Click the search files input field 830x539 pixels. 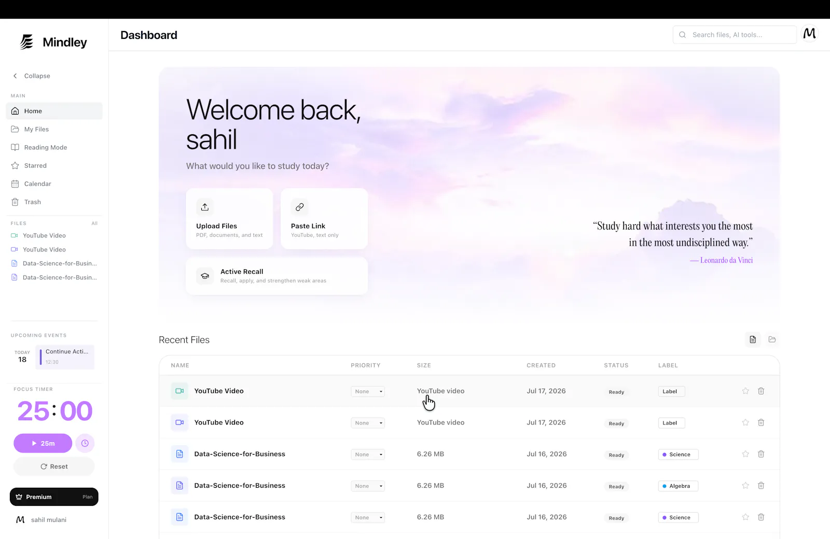click(x=735, y=35)
